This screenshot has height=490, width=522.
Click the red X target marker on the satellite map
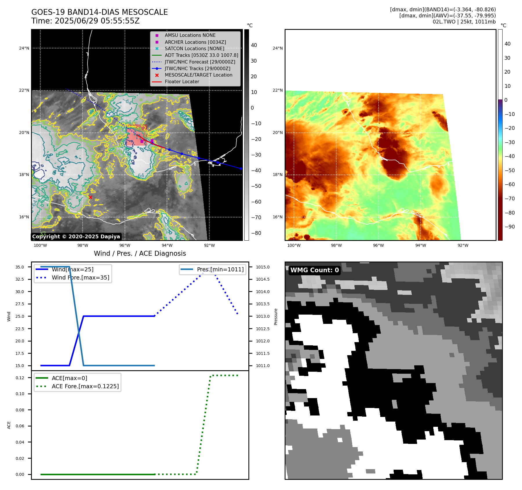(90, 197)
